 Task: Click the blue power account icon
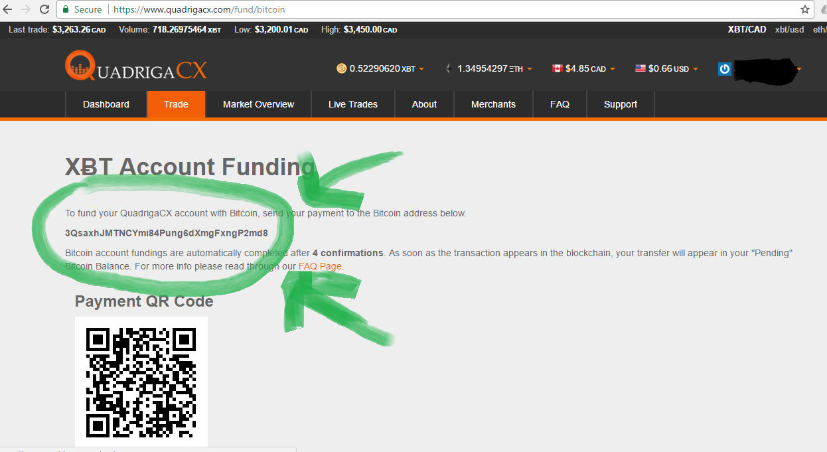[x=725, y=68]
